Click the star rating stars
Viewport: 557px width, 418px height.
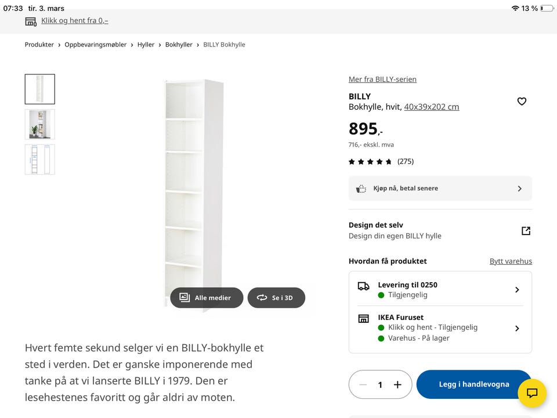370,161
